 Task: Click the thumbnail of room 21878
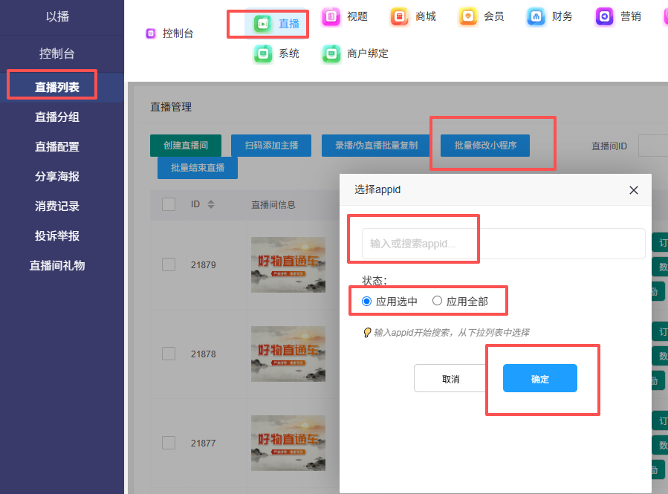point(288,354)
